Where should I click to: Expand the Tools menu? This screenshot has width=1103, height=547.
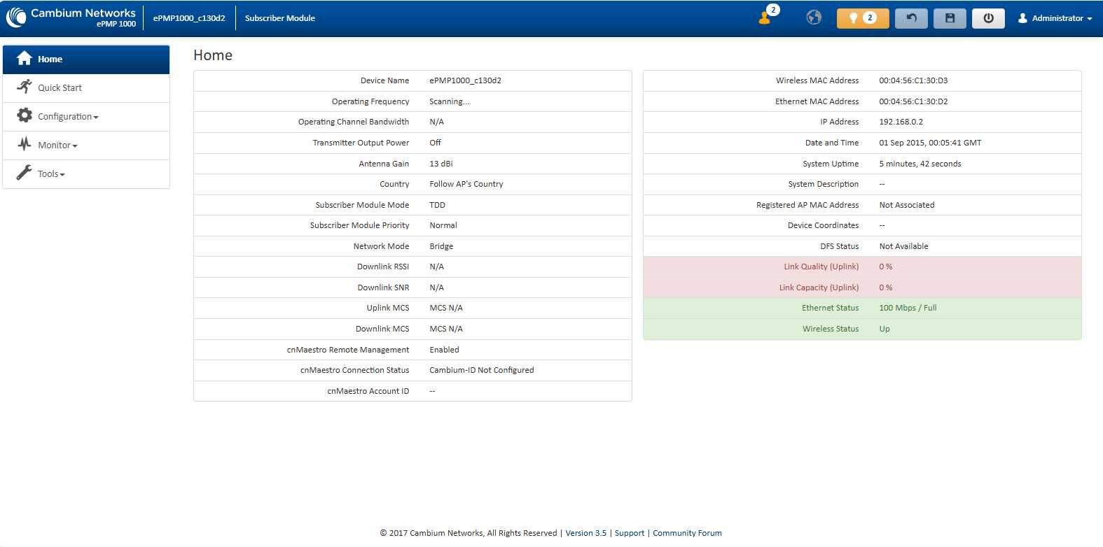[86, 174]
